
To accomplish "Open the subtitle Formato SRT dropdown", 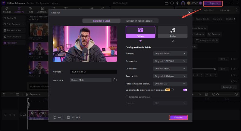I will click(170, 103).
